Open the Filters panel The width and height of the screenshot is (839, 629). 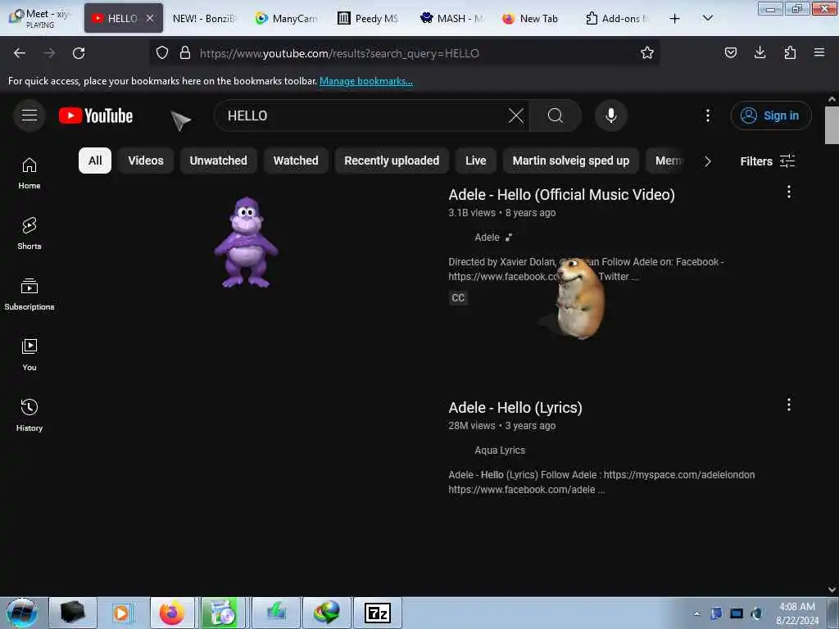click(x=767, y=161)
